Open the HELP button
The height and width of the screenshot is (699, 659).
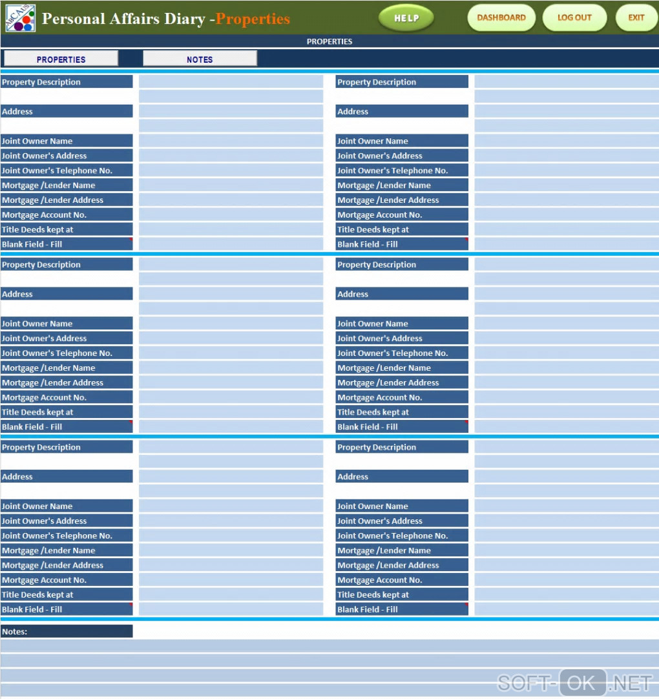click(406, 18)
